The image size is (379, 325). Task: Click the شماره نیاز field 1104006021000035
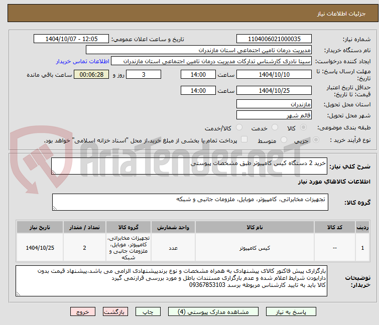(x=274, y=39)
